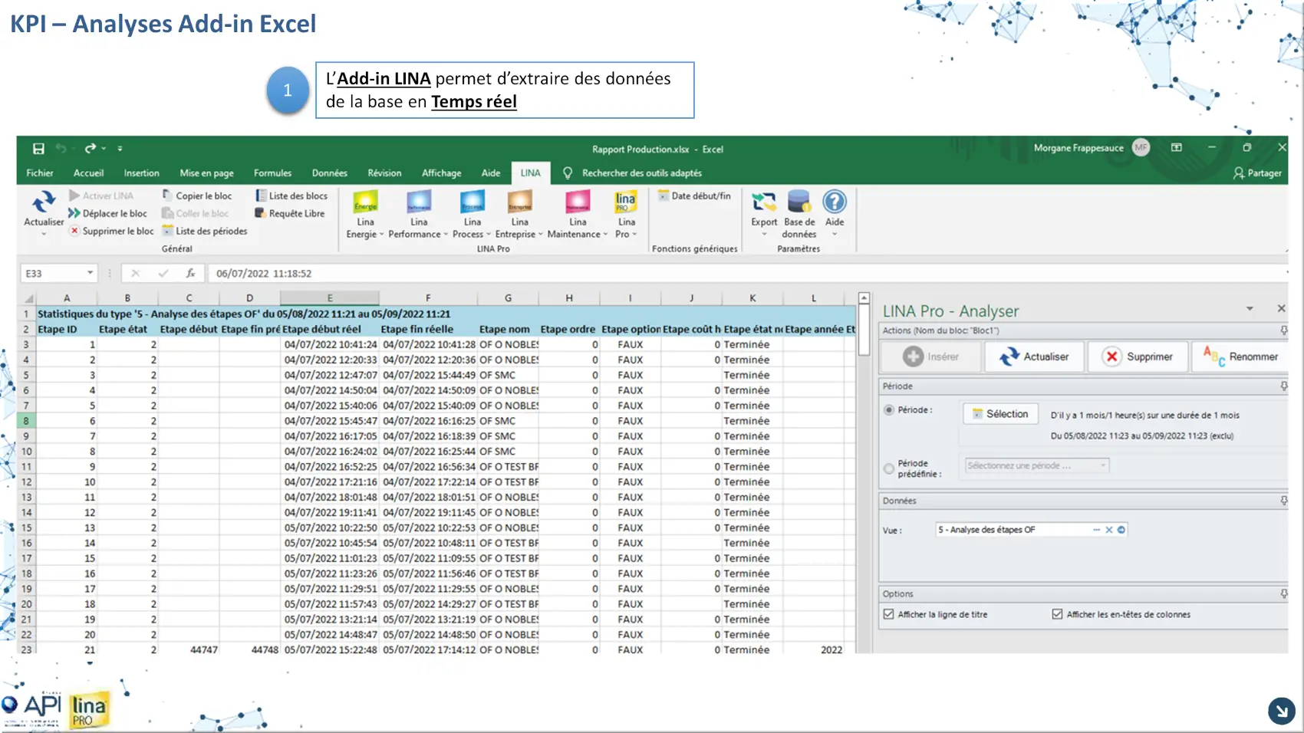
Task: Open the Fichier tab
Action: pos(40,173)
